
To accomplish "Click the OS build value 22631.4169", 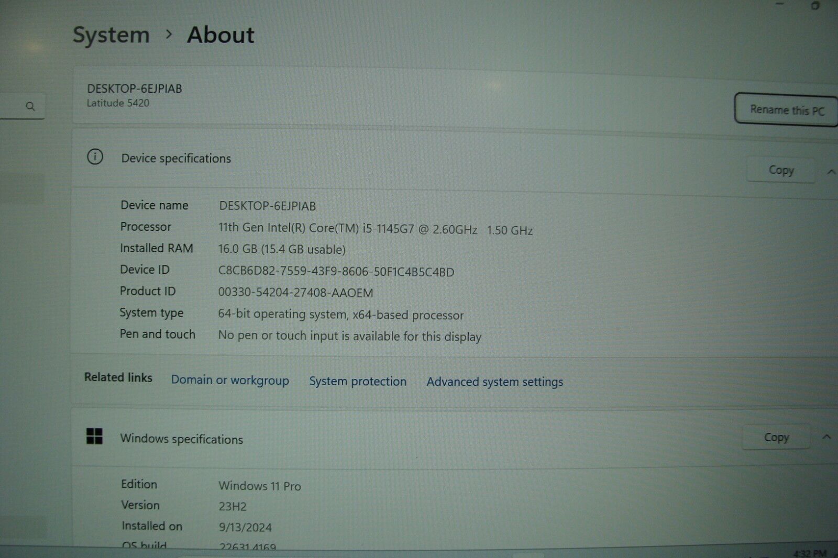I will click(x=247, y=547).
